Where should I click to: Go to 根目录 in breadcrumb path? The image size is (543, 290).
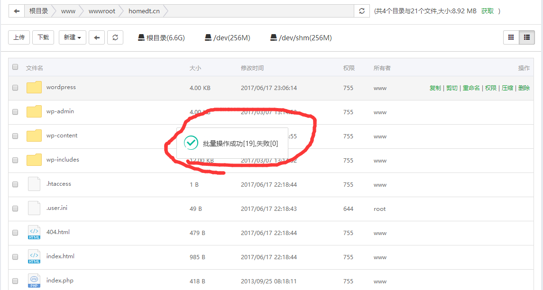(x=38, y=11)
